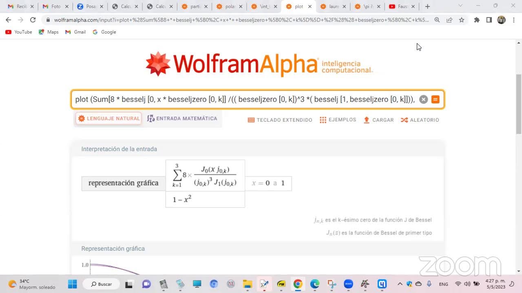Click the Interpretación de la entrada heading
This screenshot has width=522, height=293.
tap(119, 149)
